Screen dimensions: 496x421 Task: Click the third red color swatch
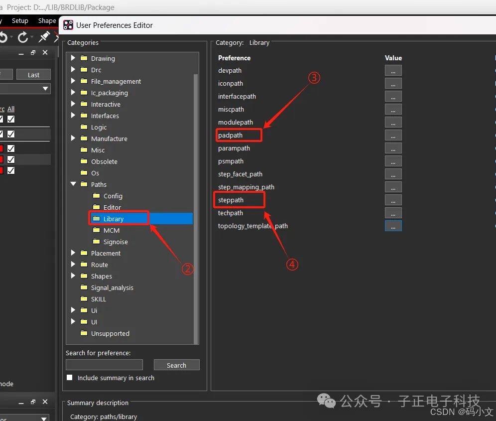click(1, 170)
